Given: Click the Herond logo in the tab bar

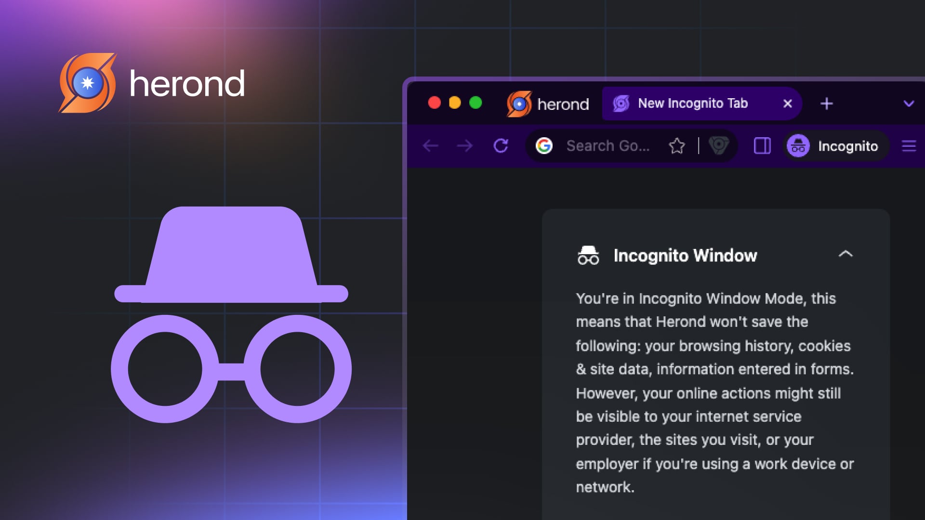Looking at the screenshot, I should 519,104.
